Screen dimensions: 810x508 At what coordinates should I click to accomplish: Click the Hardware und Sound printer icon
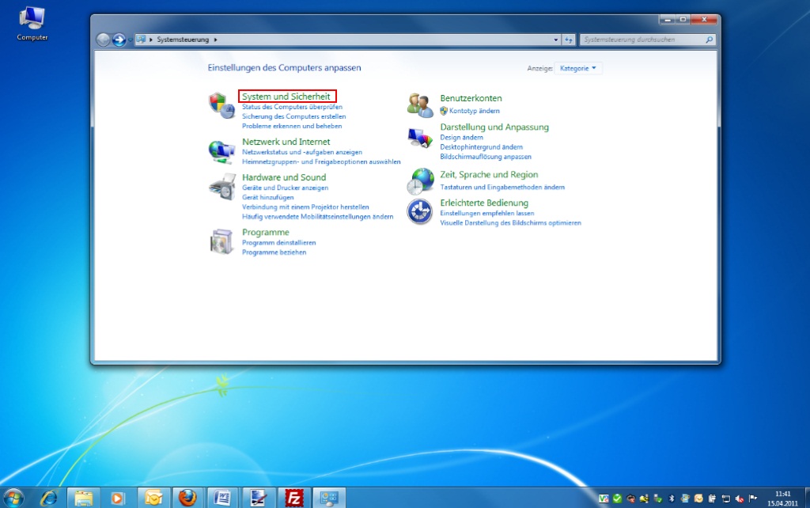(x=221, y=187)
